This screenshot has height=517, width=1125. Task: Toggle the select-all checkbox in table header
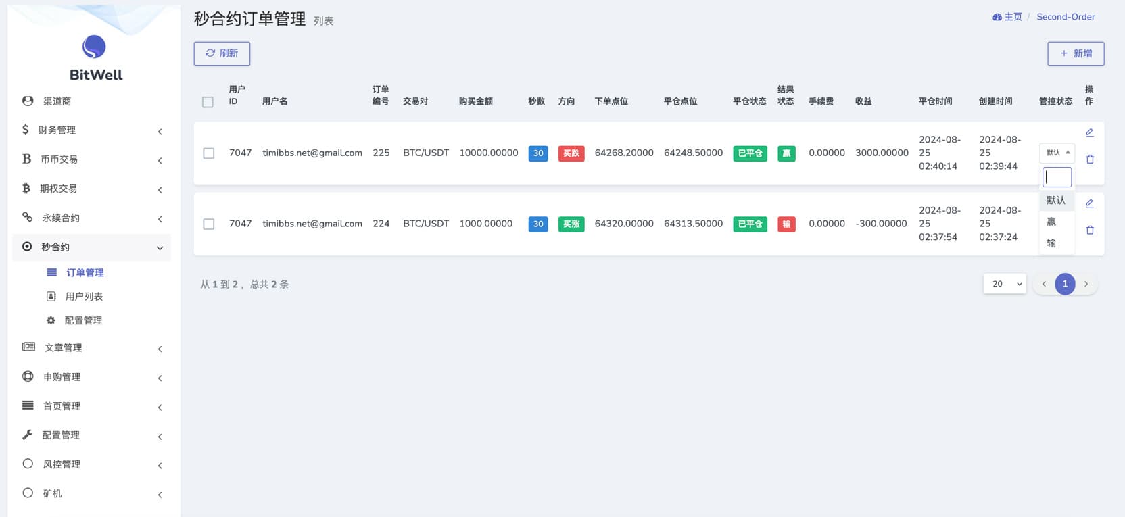coord(208,102)
